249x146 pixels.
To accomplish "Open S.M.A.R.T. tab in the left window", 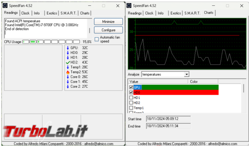I will click(69, 13).
